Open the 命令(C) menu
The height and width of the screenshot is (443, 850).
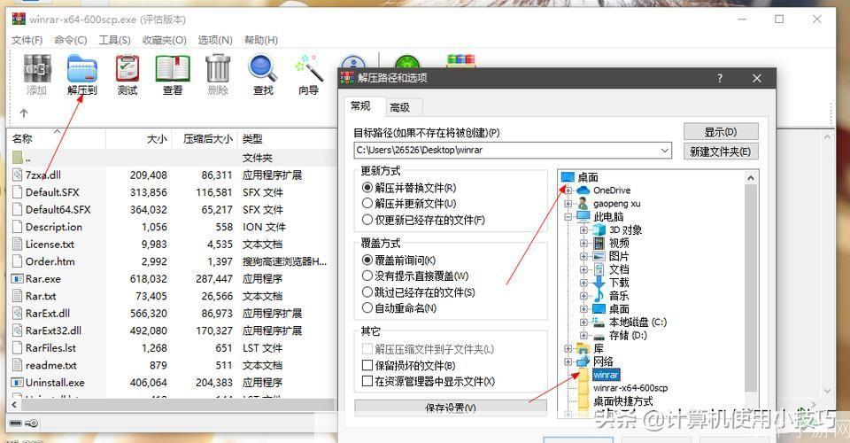click(x=71, y=40)
